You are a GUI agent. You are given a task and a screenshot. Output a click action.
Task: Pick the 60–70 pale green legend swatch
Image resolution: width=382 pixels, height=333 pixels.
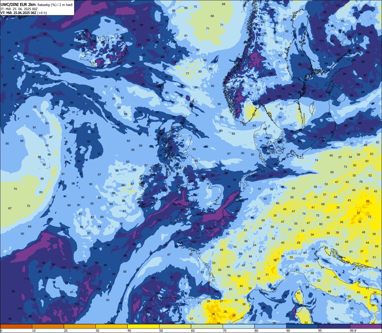(207, 326)
